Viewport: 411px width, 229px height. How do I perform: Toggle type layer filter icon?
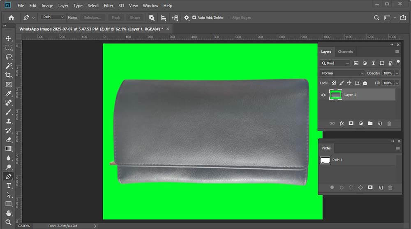pyautogui.click(x=373, y=63)
